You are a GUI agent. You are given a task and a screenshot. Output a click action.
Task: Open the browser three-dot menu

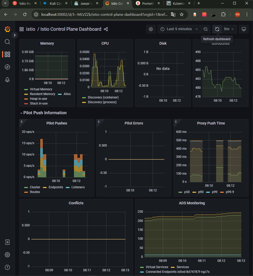[x=247, y=14]
